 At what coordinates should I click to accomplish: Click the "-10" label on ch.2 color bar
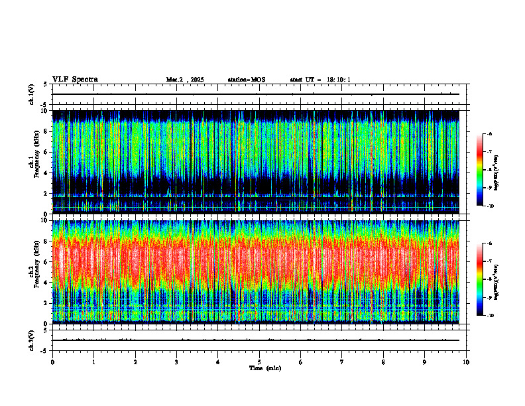tap(491, 316)
